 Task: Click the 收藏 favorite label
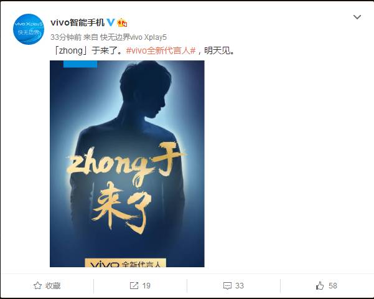click(53, 286)
